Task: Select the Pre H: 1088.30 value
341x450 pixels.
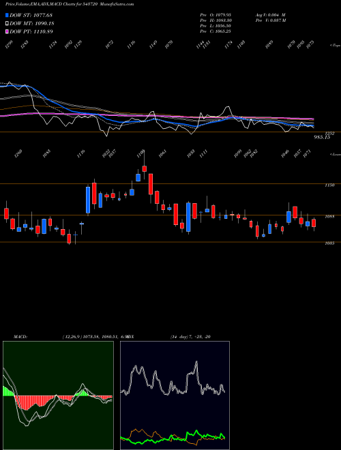Action: [216, 20]
